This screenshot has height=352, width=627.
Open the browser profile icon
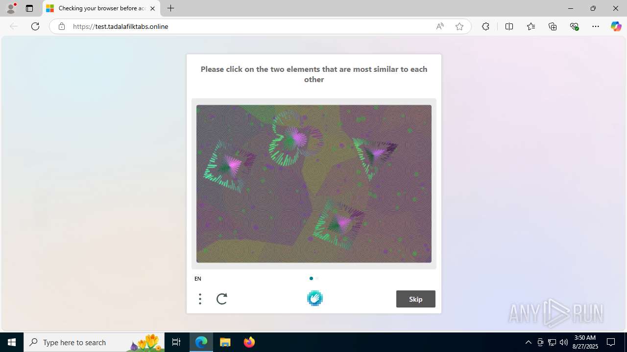[11, 8]
